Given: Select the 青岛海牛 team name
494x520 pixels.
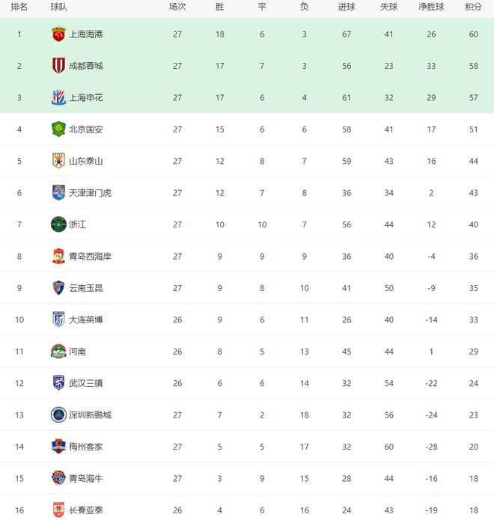Looking at the screenshot, I should click(85, 479).
